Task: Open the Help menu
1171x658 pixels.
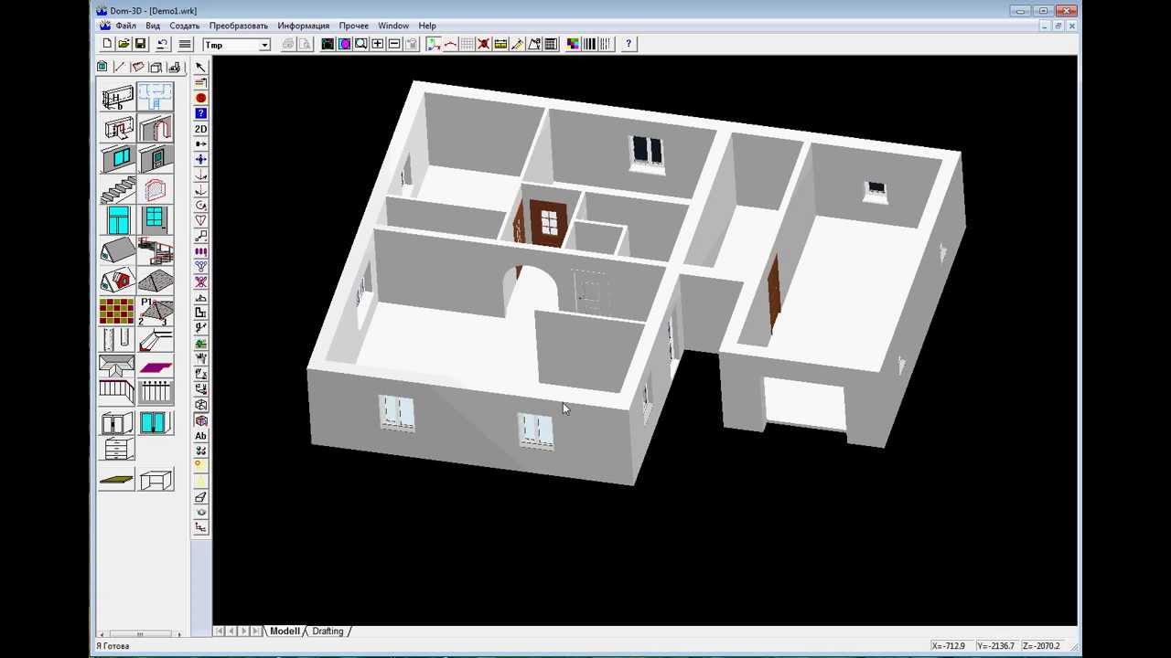Action: click(427, 26)
